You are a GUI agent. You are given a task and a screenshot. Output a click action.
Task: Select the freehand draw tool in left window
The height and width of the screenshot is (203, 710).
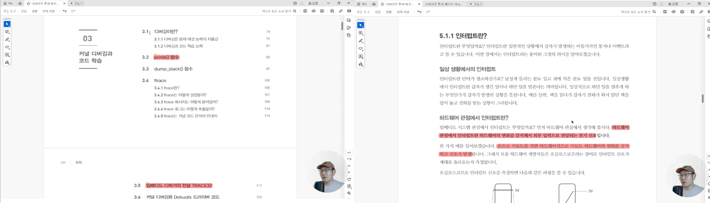coord(7,47)
